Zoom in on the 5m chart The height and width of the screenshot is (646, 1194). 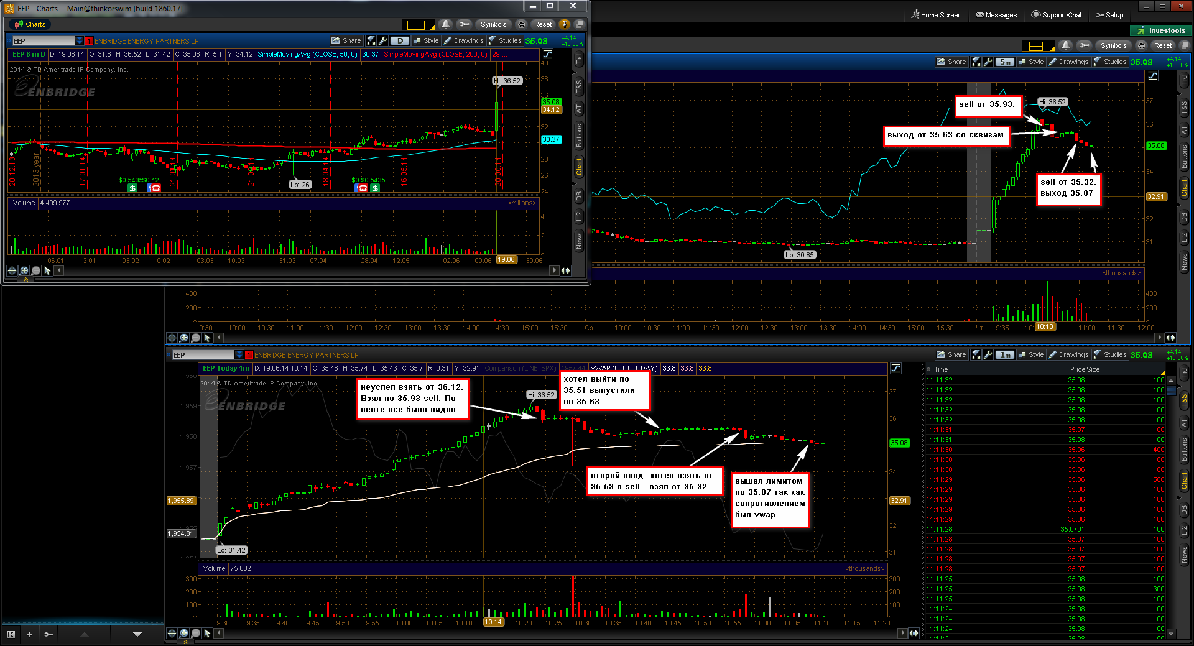pos(184,338)
